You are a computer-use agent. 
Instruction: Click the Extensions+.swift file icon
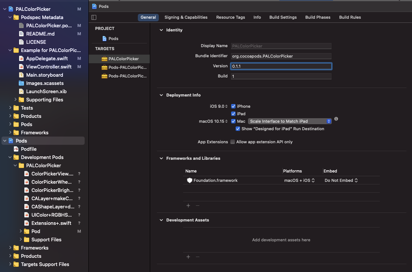click(x=27, y=223)
